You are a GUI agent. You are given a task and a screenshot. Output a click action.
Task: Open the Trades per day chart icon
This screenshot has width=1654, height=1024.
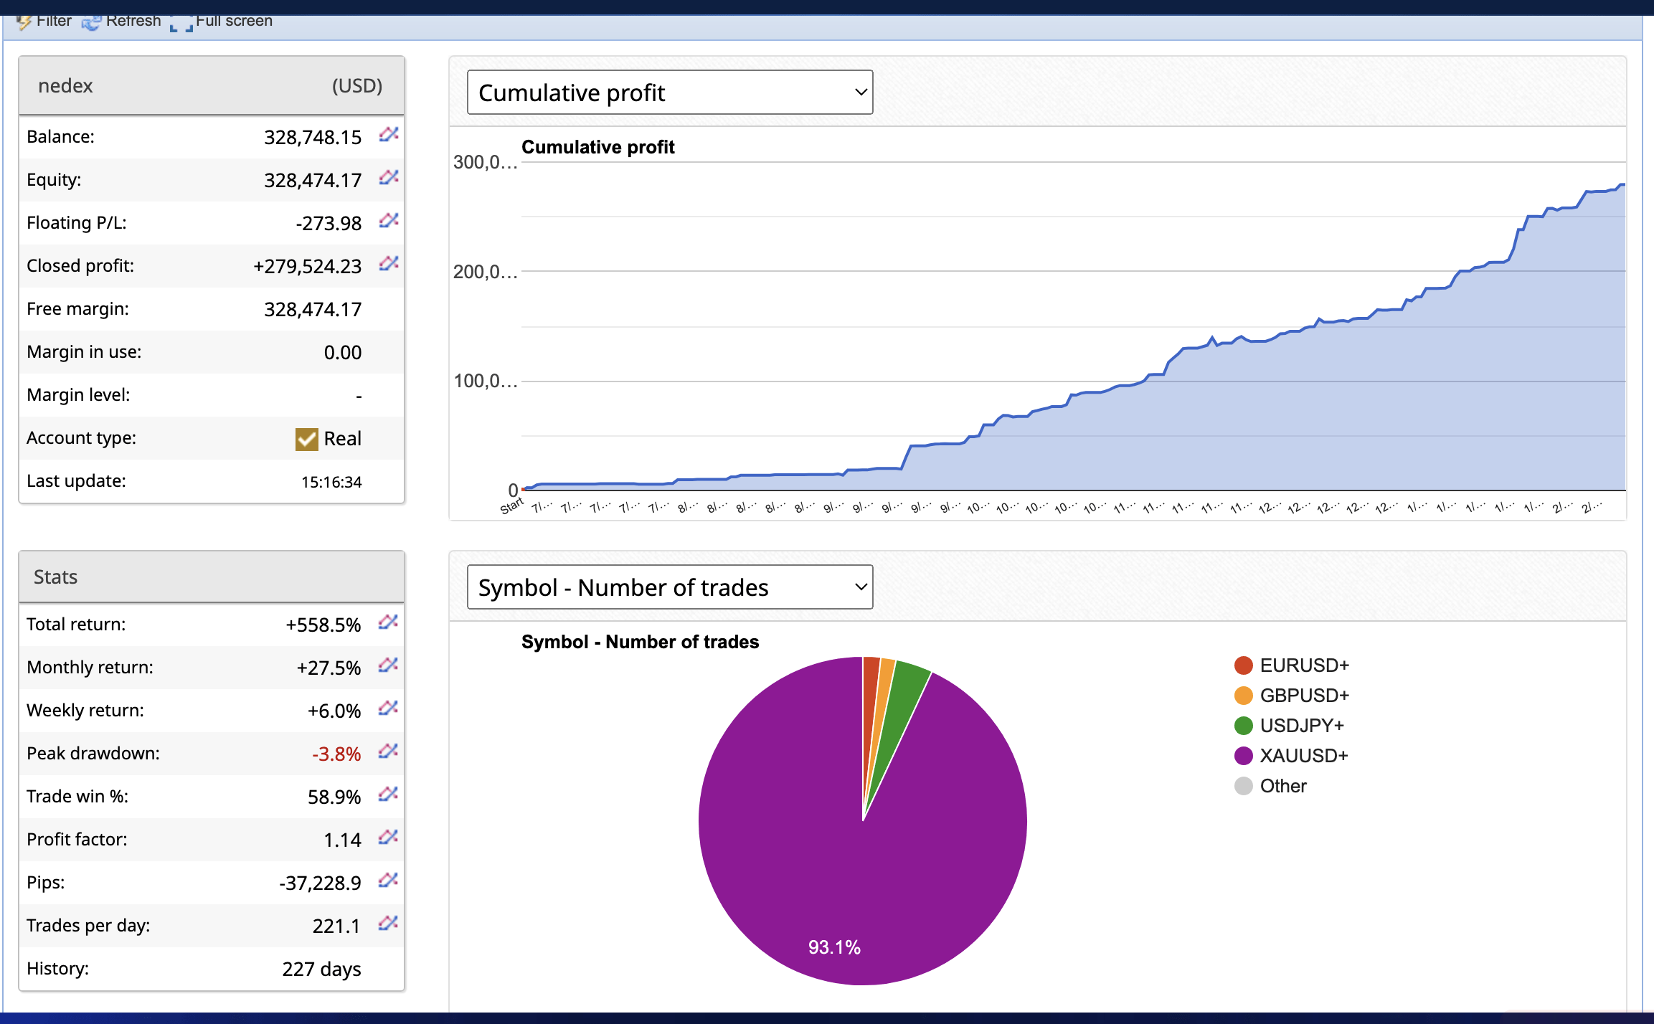pos(387,924)
